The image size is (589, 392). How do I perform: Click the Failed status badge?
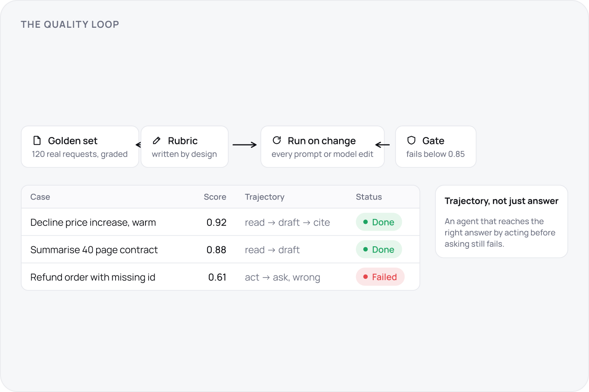pyautogui.click(x=380, y=277)
